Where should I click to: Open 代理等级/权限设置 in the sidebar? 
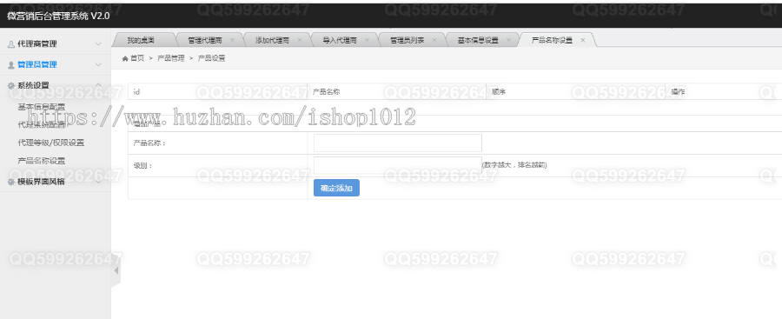[x=51, y=143]
